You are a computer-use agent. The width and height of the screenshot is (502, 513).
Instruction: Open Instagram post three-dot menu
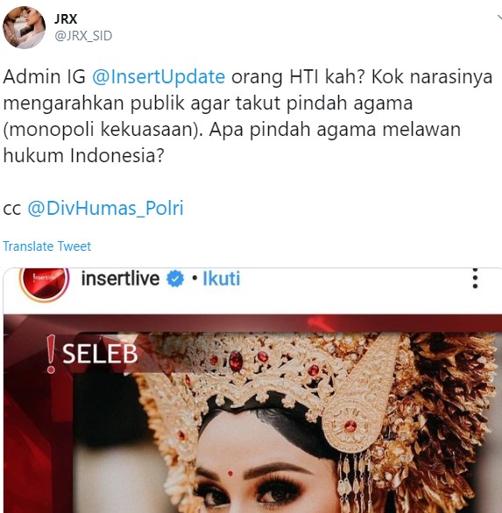pos(475,278)
